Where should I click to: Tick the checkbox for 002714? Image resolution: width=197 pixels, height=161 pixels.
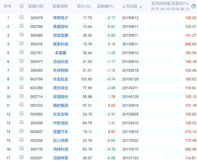click(x=22, y=96)
